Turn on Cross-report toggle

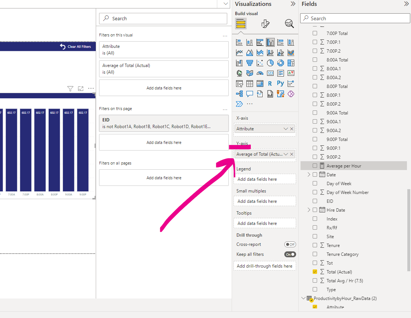pos(290,244)
